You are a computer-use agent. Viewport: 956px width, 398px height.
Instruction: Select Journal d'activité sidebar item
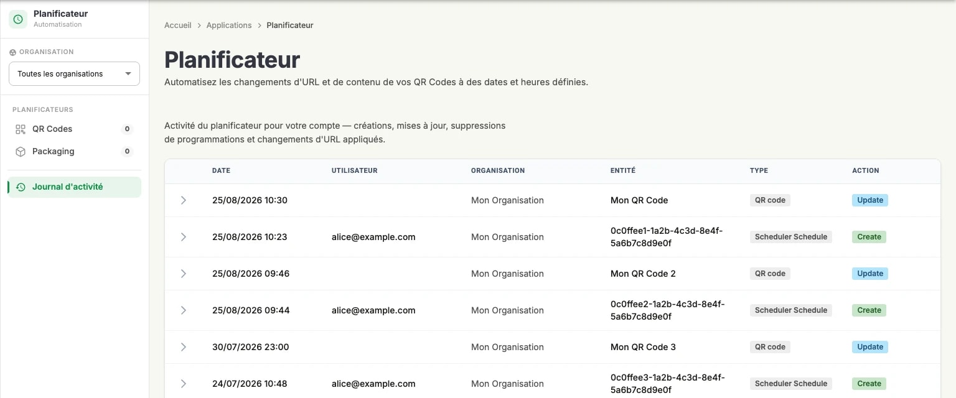click(x=74, y=187)
